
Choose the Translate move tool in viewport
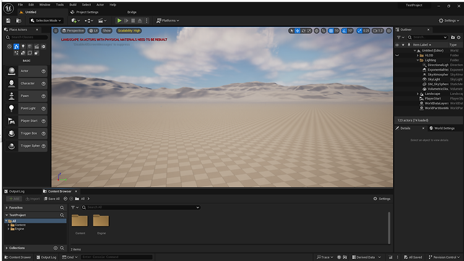click(x=298, y=31)
